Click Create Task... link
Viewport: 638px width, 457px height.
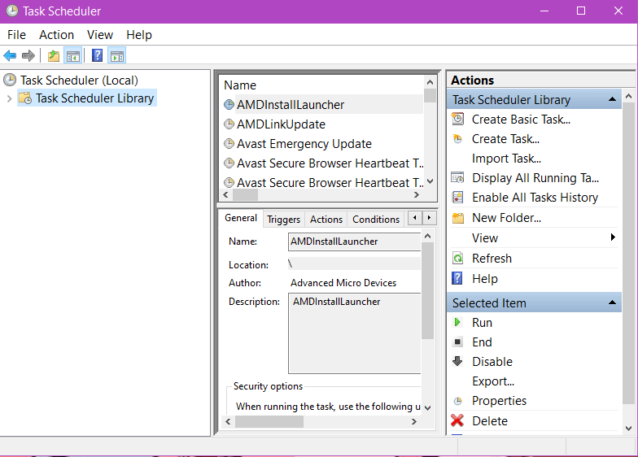506,138
